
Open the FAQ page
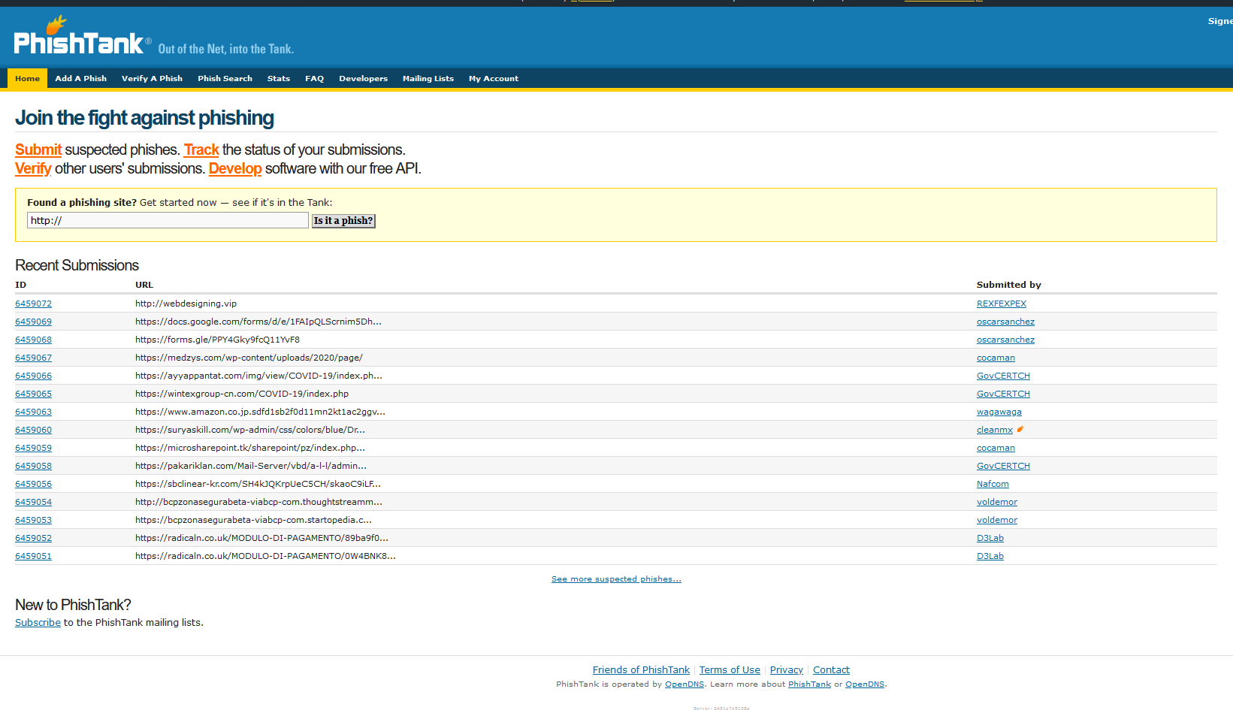click(314, 78)
